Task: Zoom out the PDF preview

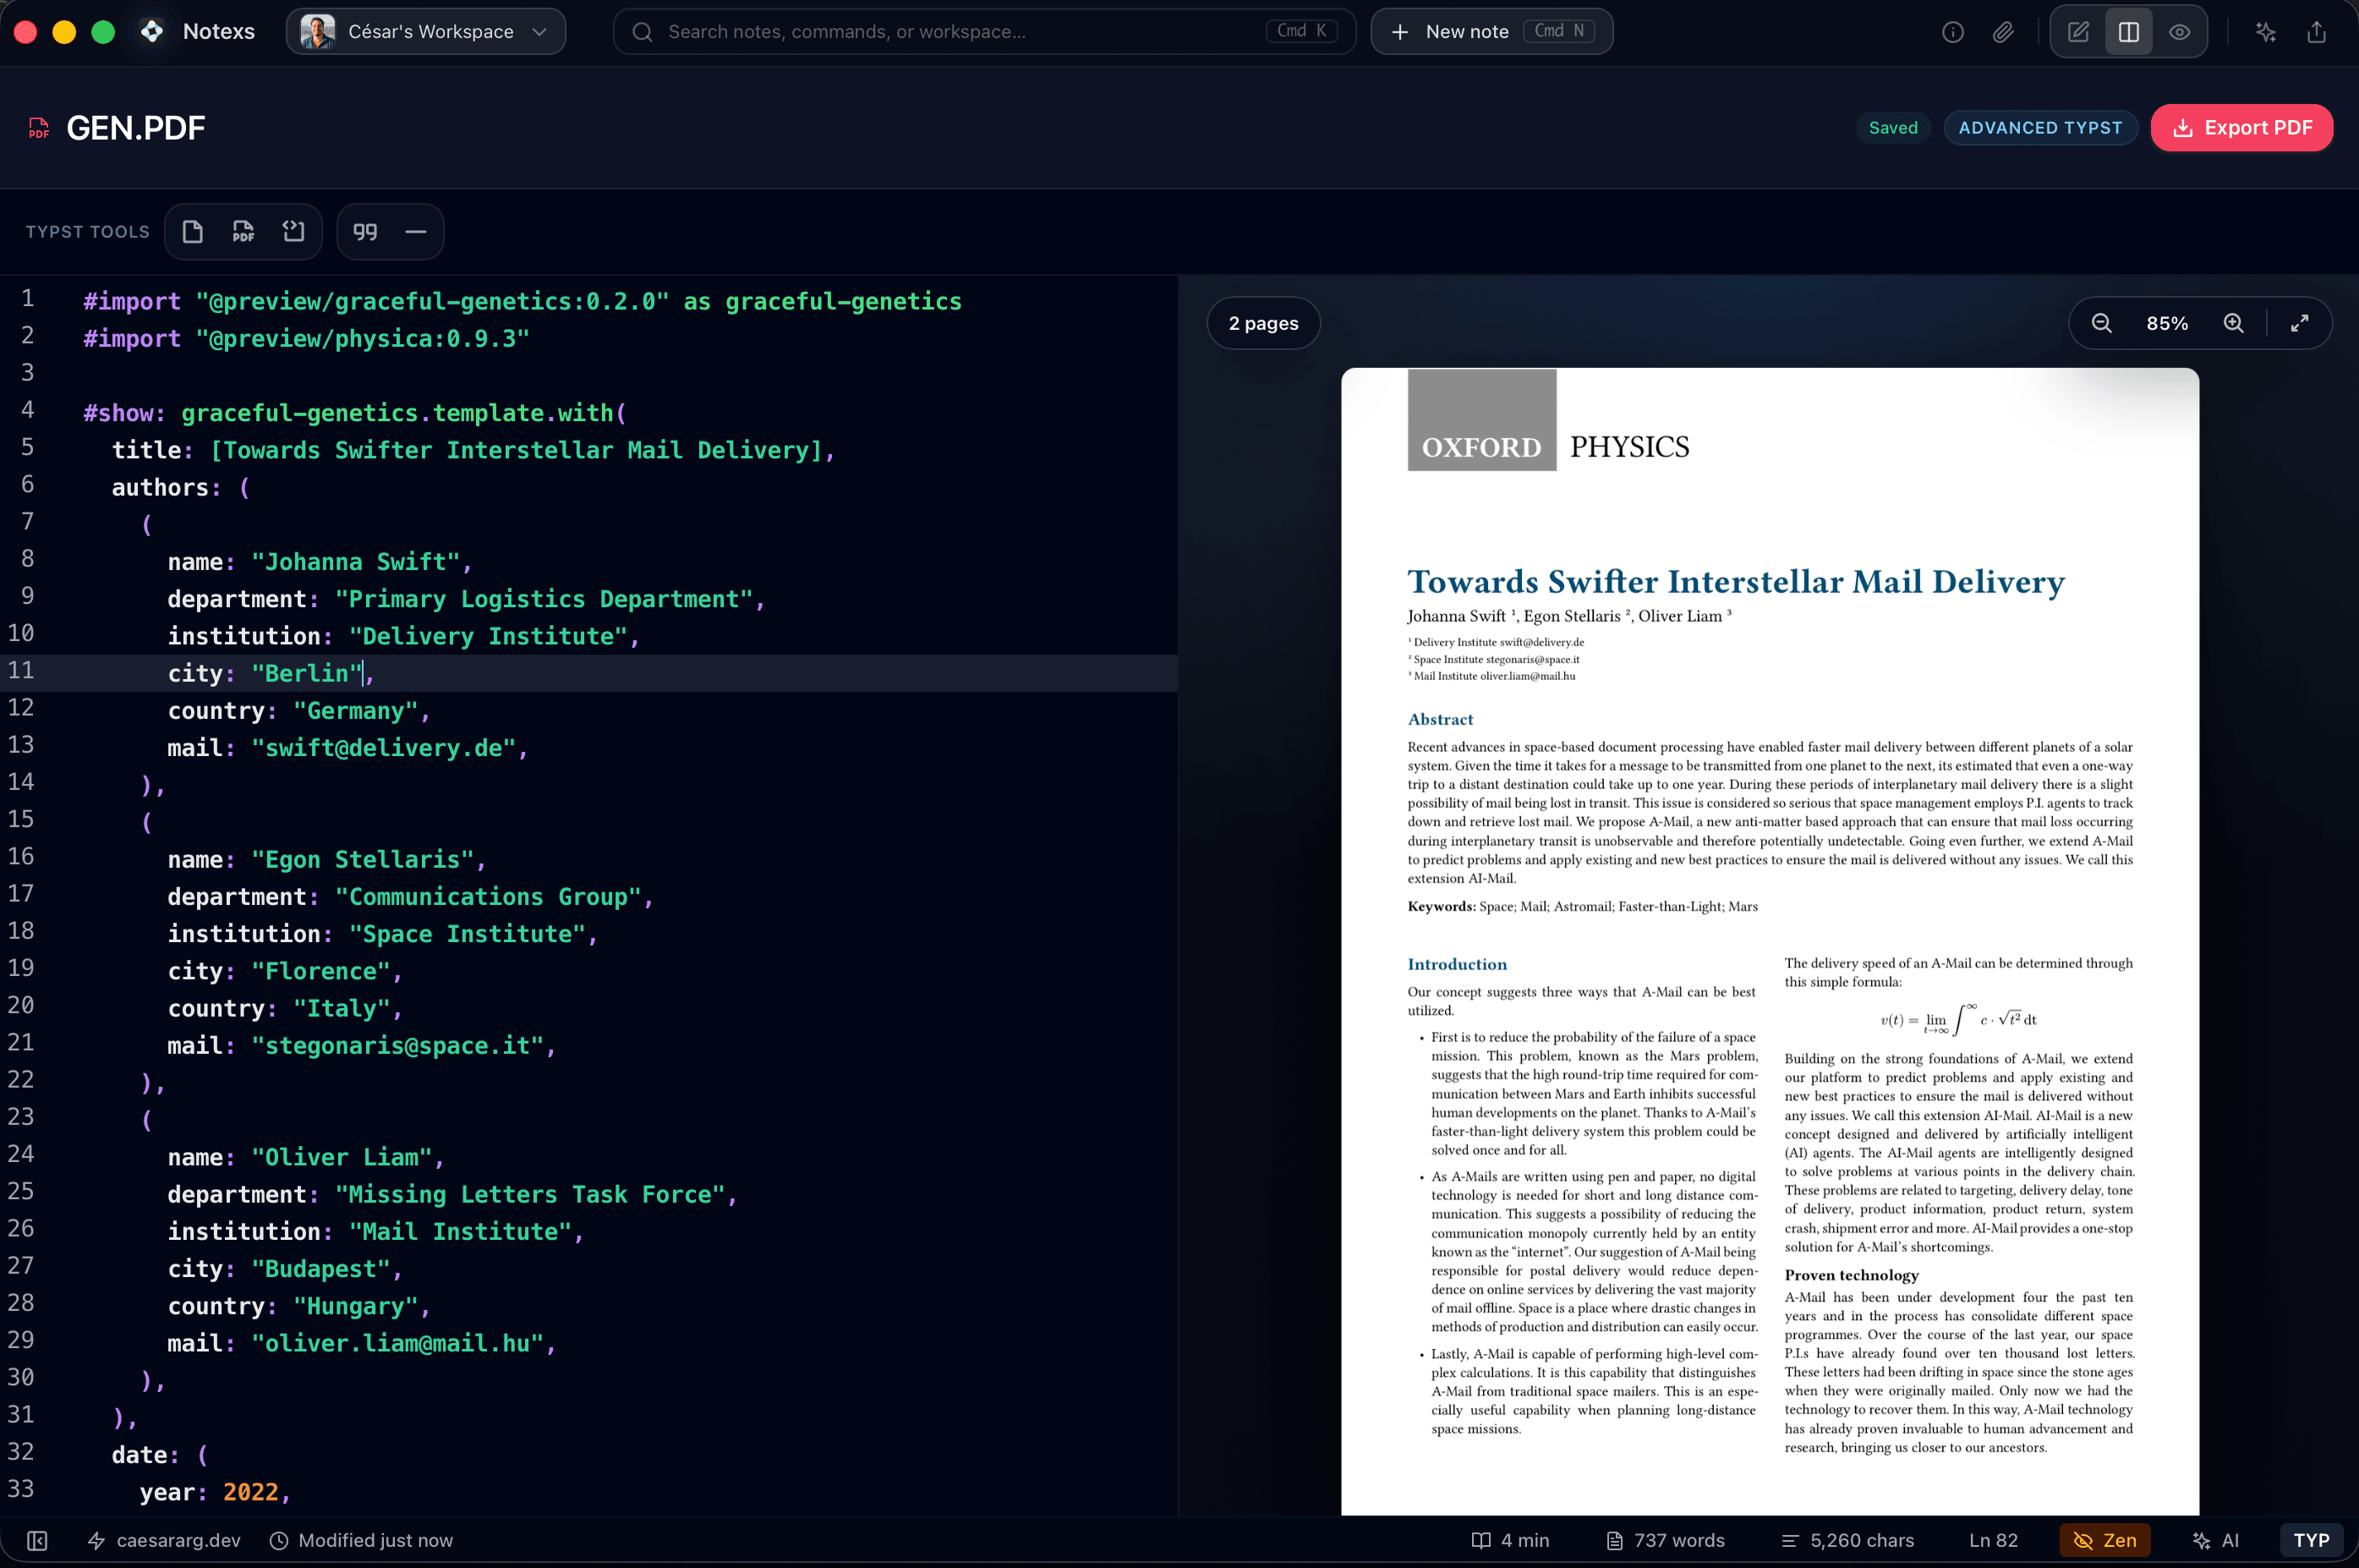Action: click(2101, 323)
